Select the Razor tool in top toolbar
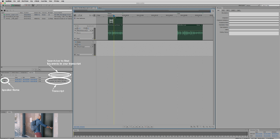 point(35,5)
